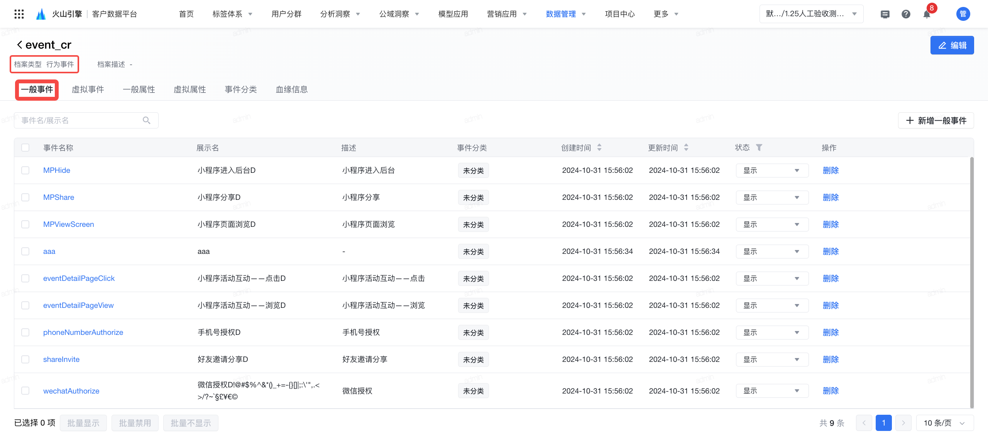Delete the wechatAuthorize event
This screenshot has width=988, height=446.
(x=831, y=390)
